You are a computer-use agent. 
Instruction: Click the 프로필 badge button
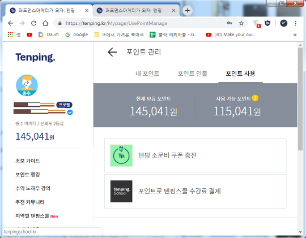click(65, 105)
